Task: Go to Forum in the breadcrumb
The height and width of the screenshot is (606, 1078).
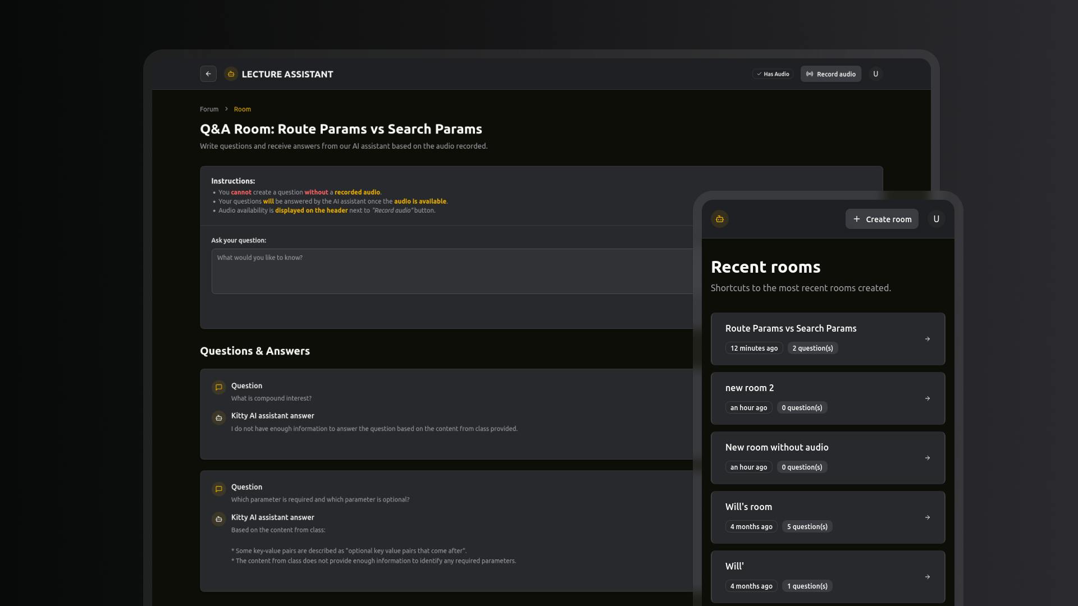Action: click(209, 109)
